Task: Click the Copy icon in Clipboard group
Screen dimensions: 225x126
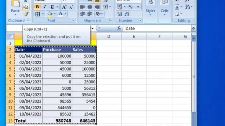Action: (x=26, y=7)
